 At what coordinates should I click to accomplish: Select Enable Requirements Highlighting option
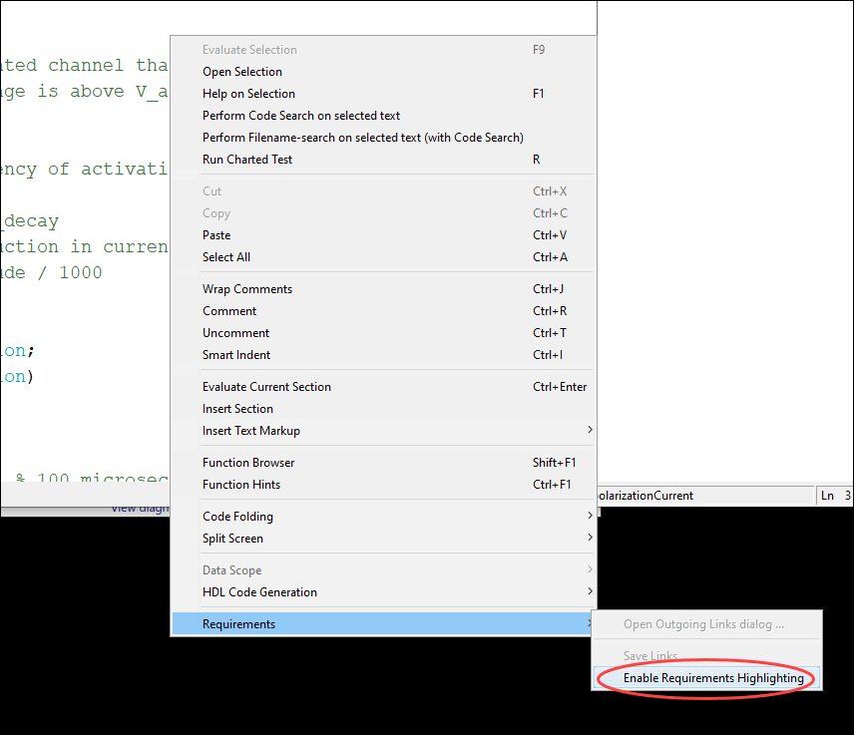(x=712, y=678)
